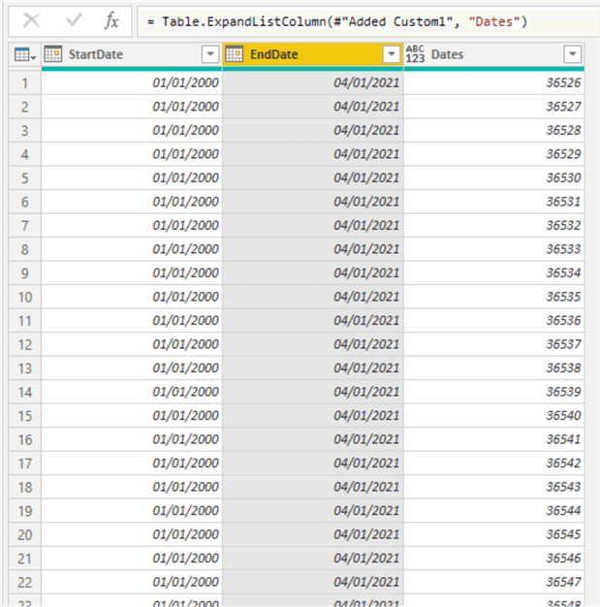Select the StartDate column header

[132, 54]
